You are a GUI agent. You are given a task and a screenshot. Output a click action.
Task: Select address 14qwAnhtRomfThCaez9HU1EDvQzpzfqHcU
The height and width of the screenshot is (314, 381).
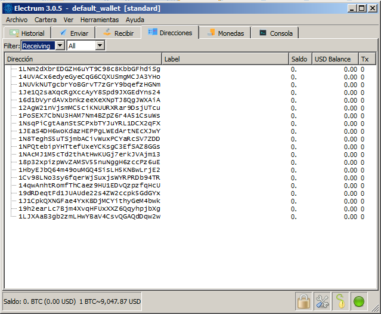click(89, 186)
